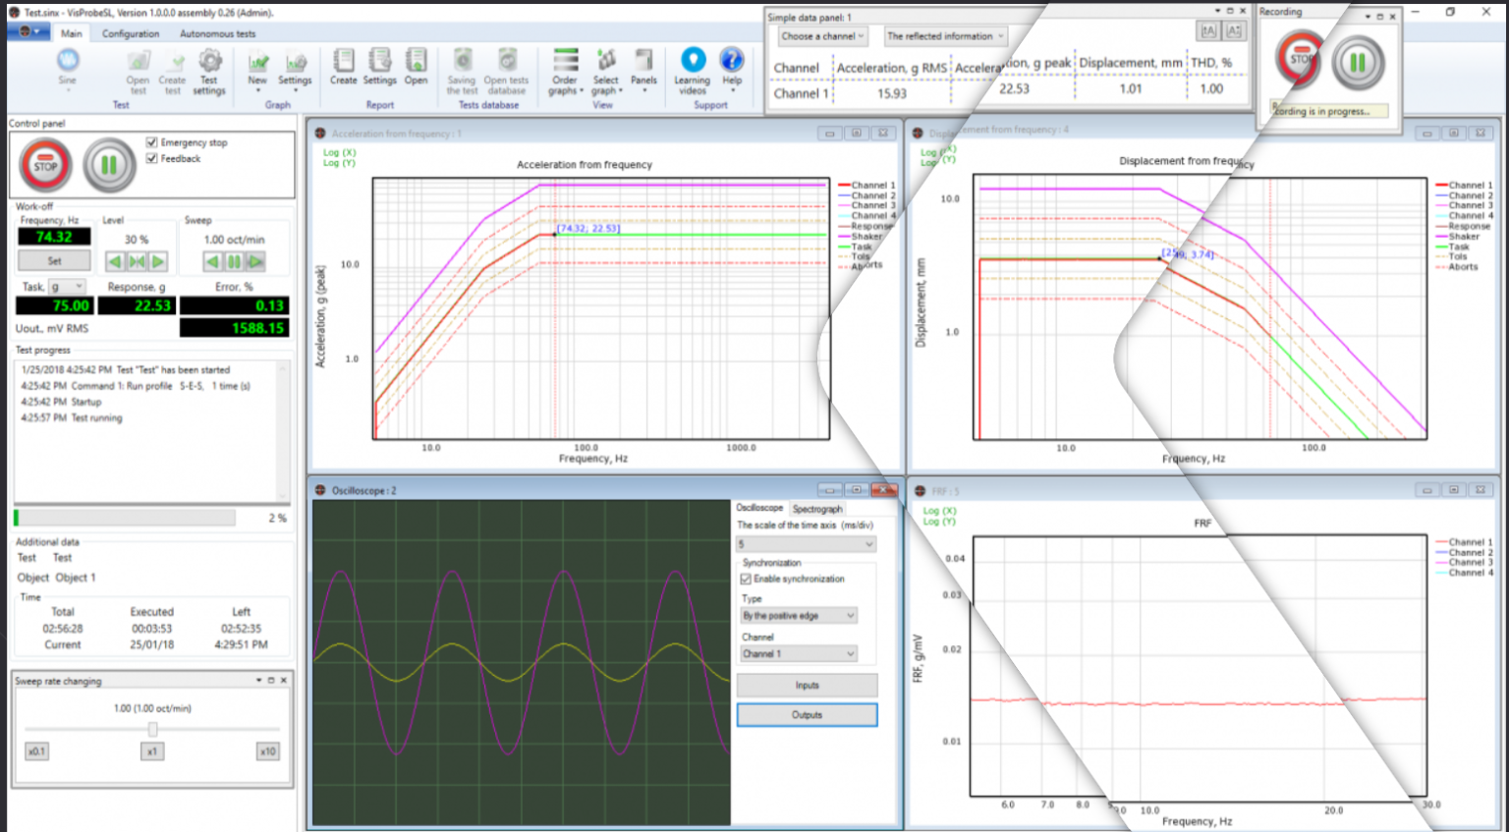Click the Outputs button
Viewport: 1509px width, 832px height.
click(x=807, y=715)
